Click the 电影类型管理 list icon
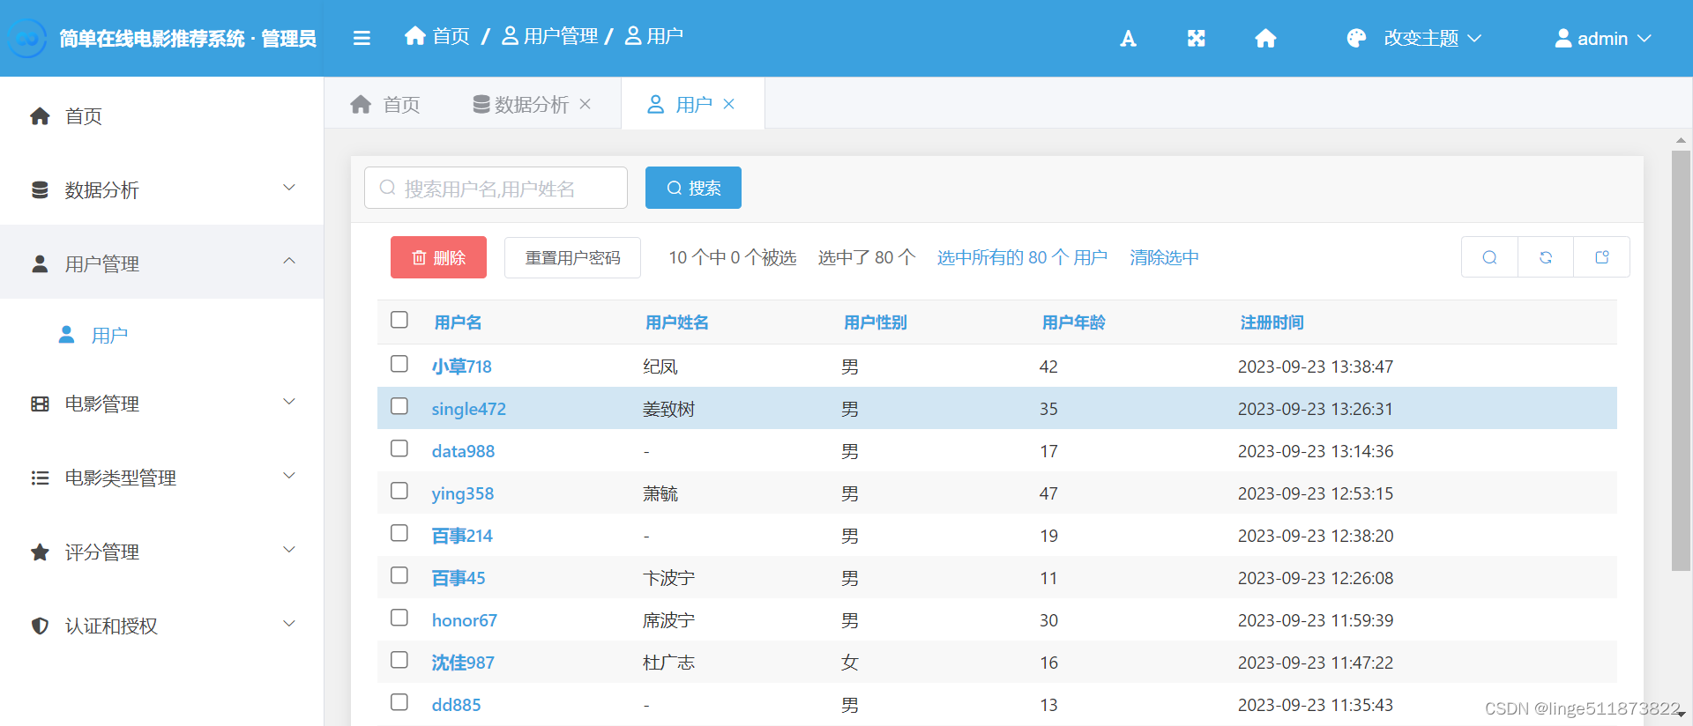The image size is (1693, 726). (x=40, y=478)
